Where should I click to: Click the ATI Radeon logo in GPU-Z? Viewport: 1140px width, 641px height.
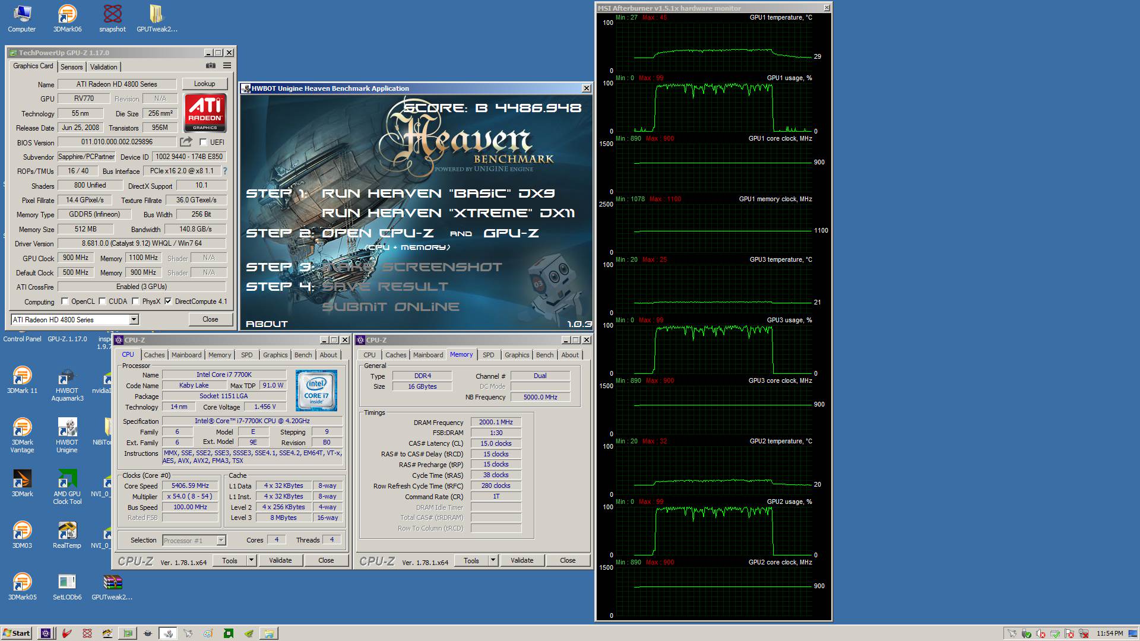205,113
